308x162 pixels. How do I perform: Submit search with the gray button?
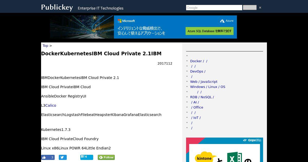(x=250, y=8)
